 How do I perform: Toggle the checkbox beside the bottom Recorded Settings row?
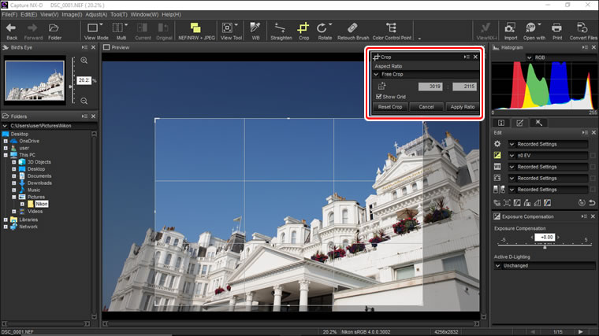(593, 190)
